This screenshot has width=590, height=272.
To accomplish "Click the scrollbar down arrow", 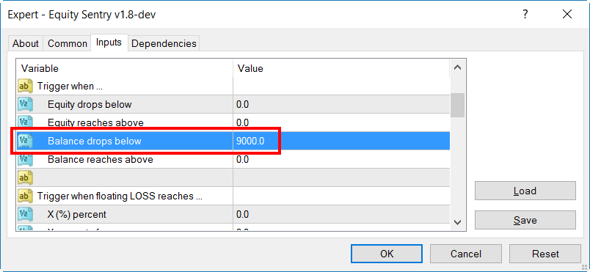I will click(x=458, y=222).
